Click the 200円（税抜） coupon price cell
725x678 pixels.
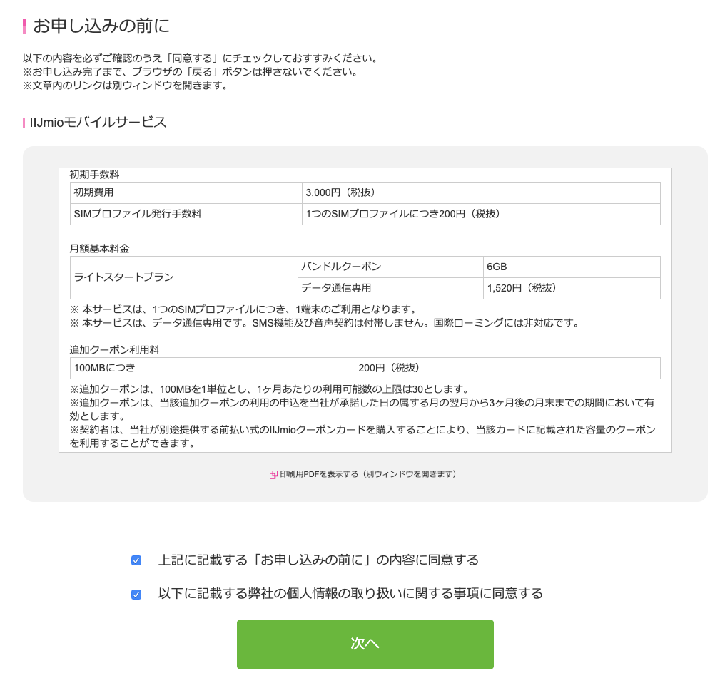[507, 368]
